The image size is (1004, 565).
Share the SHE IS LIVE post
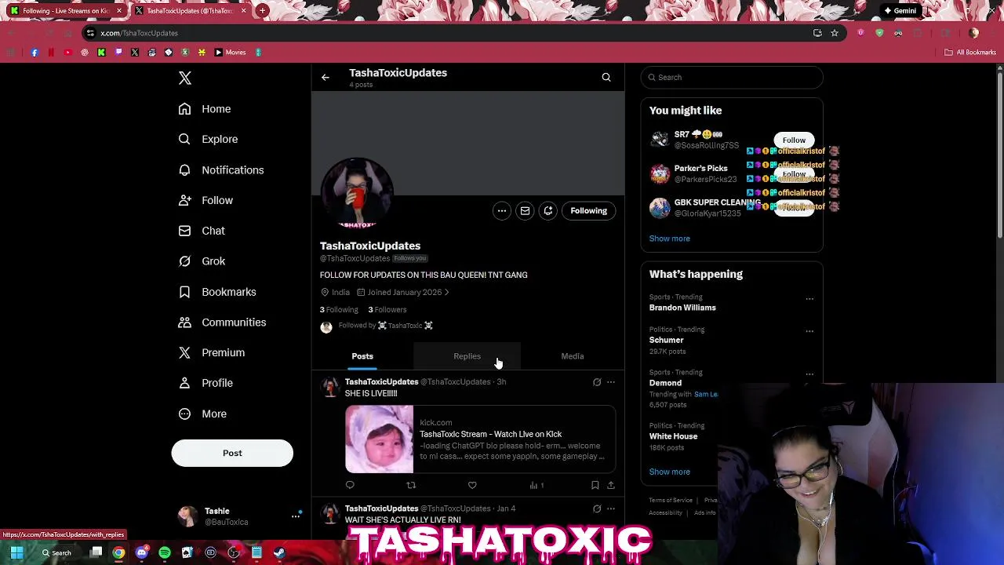(x=611, y=485)
